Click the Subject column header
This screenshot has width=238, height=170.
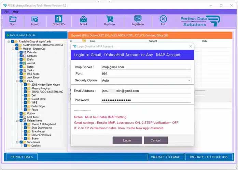coord(153,41)
